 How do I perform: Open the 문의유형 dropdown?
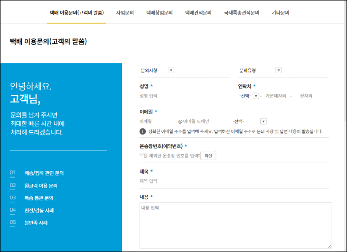click(x=278, y=70)
